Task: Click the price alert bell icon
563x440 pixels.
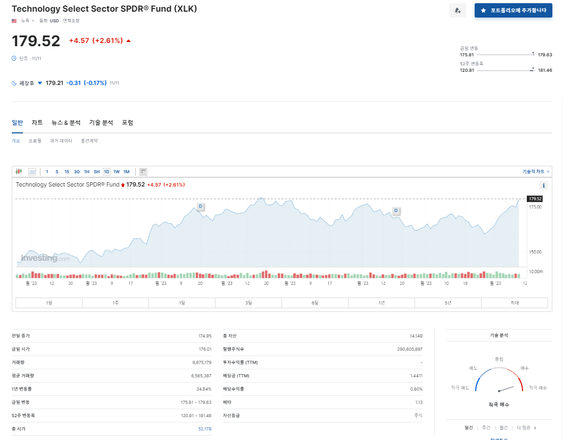Action: pos(458,11)
